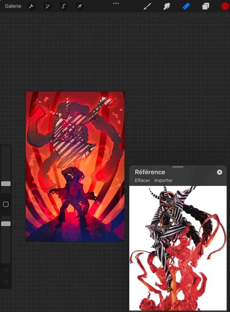
Task: Tap the three-dot menu at top center
Action: click(116, 4)
